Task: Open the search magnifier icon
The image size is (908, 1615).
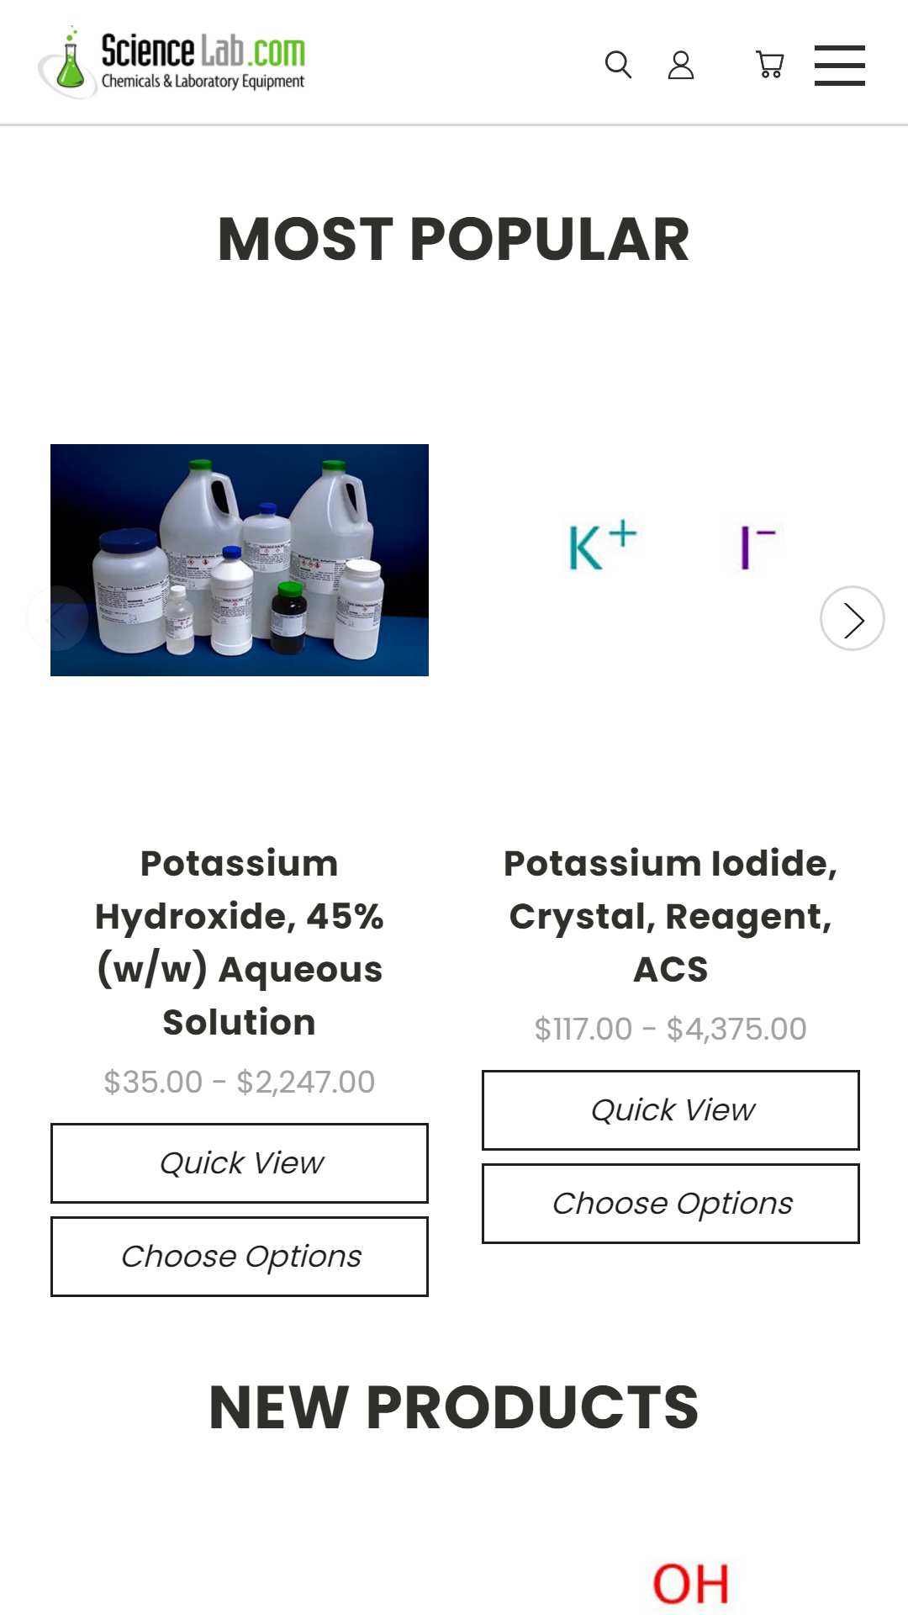Action: (618, 65)
